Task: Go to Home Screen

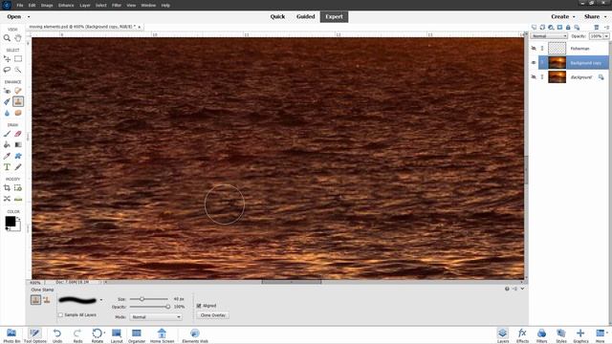Action: (162, 335)
